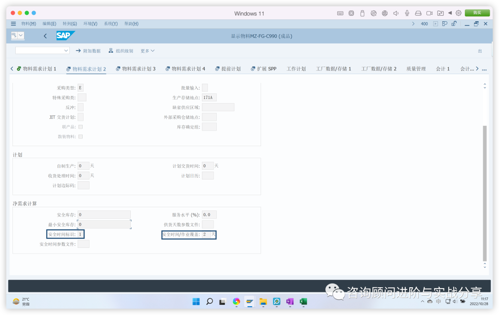Click the unlocked padlock icon in the titlebar
This screenshot has width=499, height=315.
[454, 23]
